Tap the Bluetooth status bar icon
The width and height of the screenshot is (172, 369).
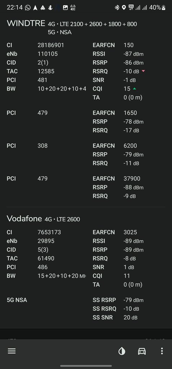coord(117,8)
